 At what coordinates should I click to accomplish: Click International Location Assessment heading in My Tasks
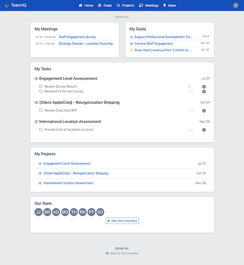(70, 121)
